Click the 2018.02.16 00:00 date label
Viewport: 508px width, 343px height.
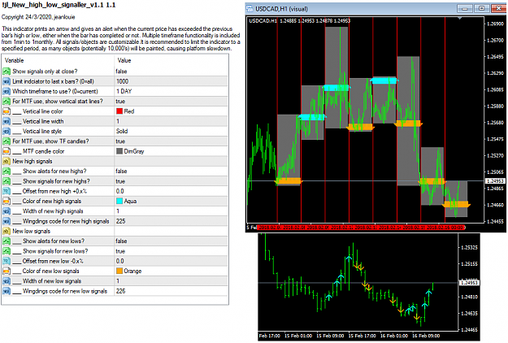[x=445, y=228]
